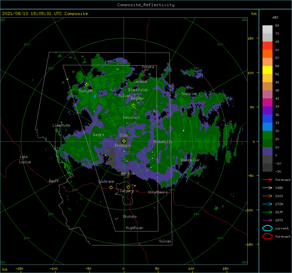The width and height of the screenshot is (292, 273).
Task: Click the Banff town label
Action: tap(54, 181)
